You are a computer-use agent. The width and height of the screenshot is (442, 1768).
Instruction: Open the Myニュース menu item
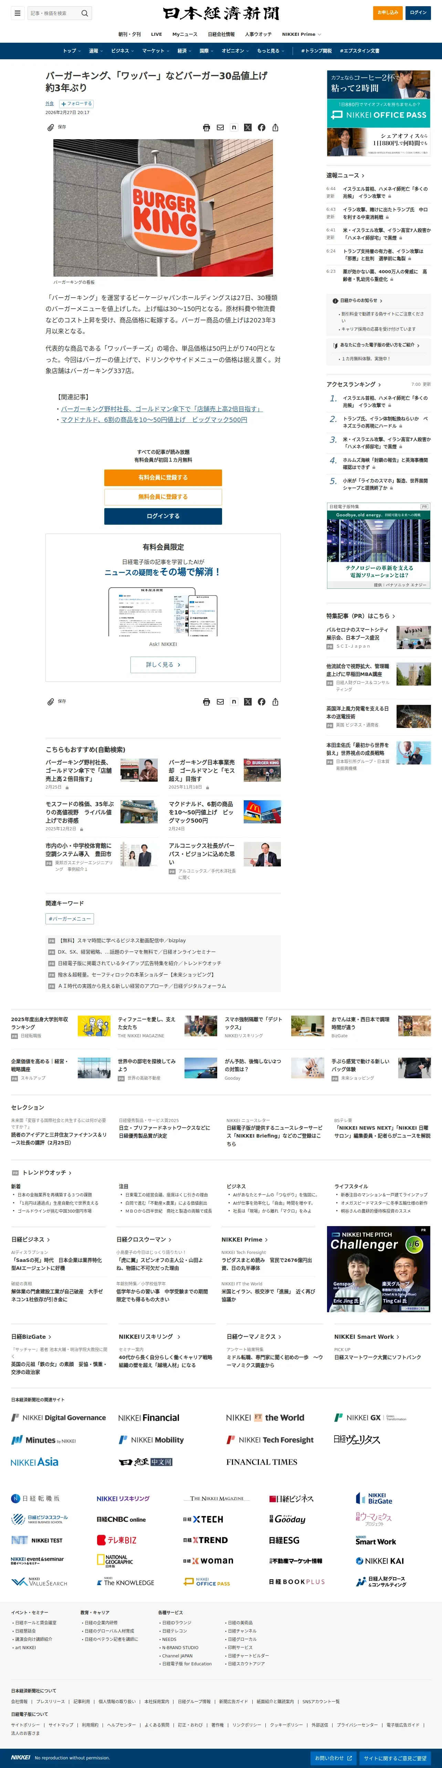click(x=185, y=34)
